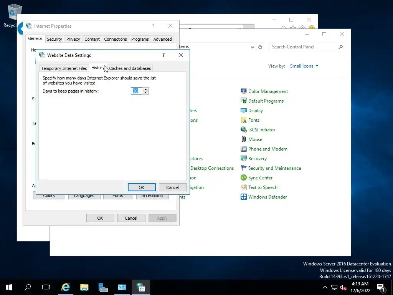Open the Recovery control panel link
The image size is (393, 295).
(258, 159)
